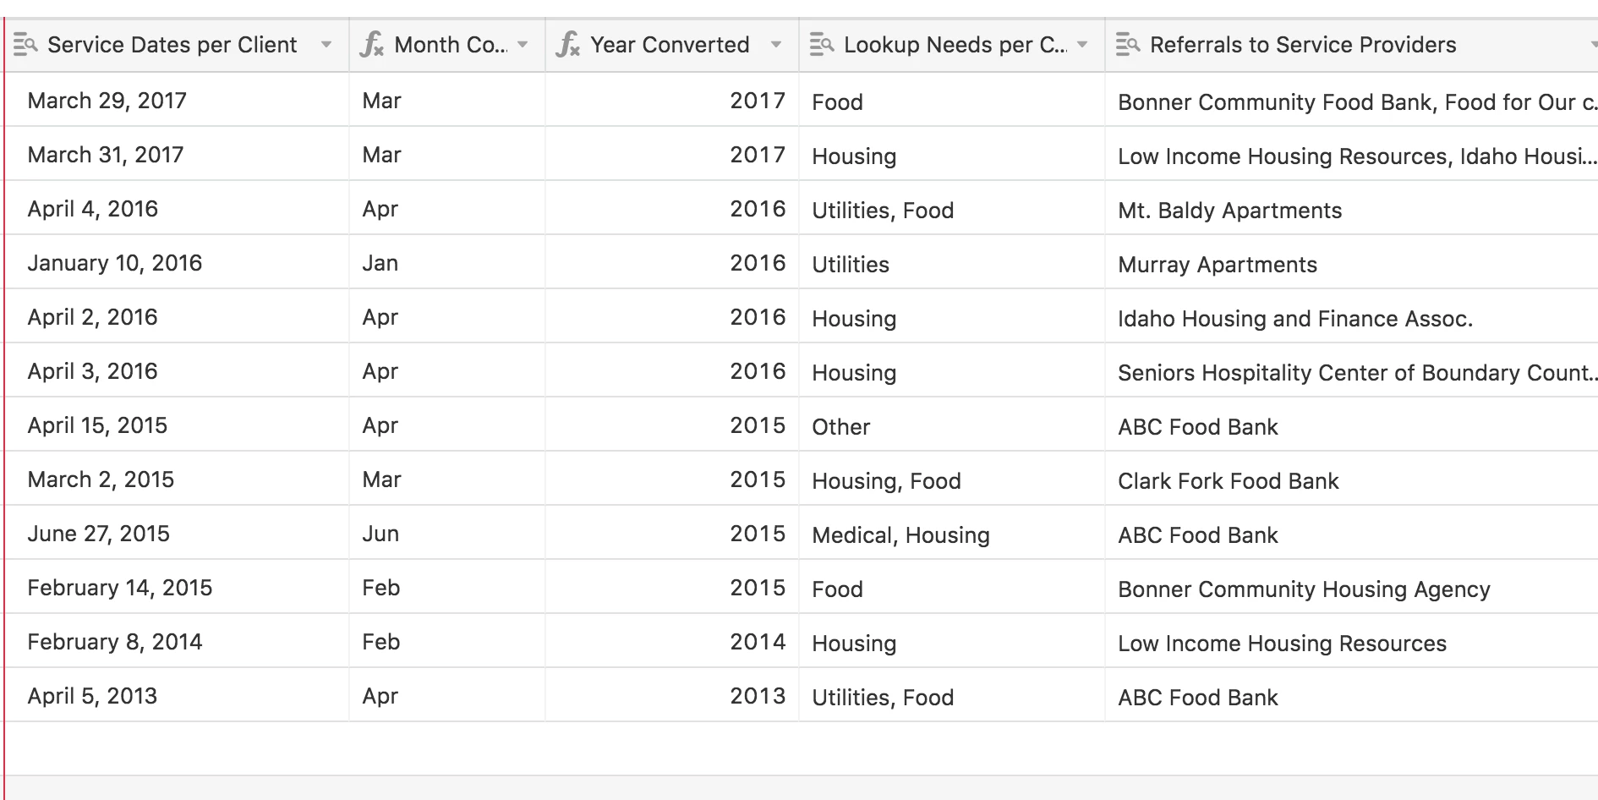Click Mt. Baldy Apartments referral cell

[x=1352, y=208]
